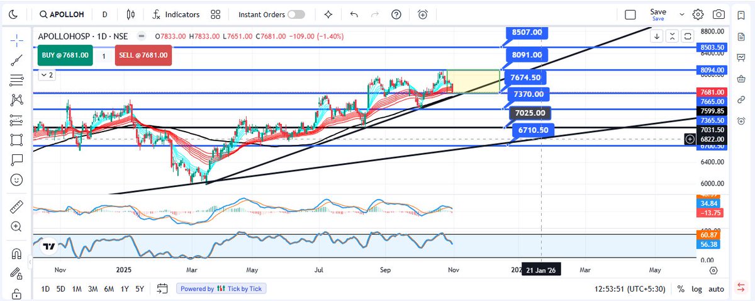
Task: Click the down arrow chart pane button
Action: pos(657,36)
